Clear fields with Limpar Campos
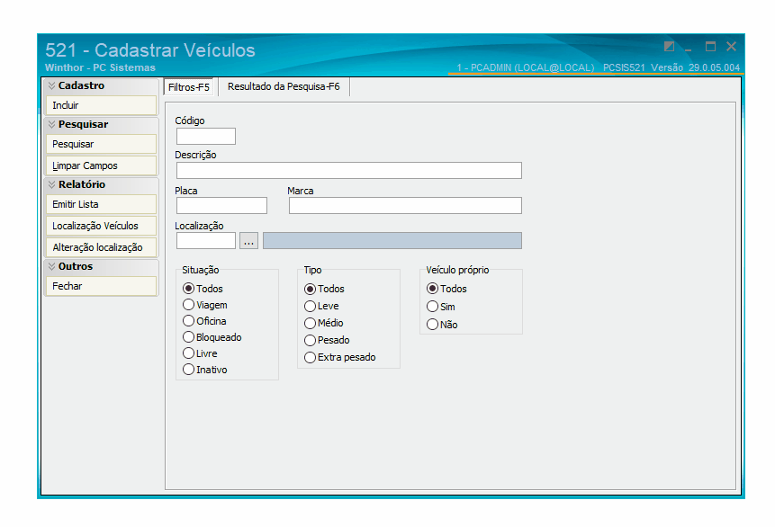Screen dimensions: 775x527 (102, 166)
